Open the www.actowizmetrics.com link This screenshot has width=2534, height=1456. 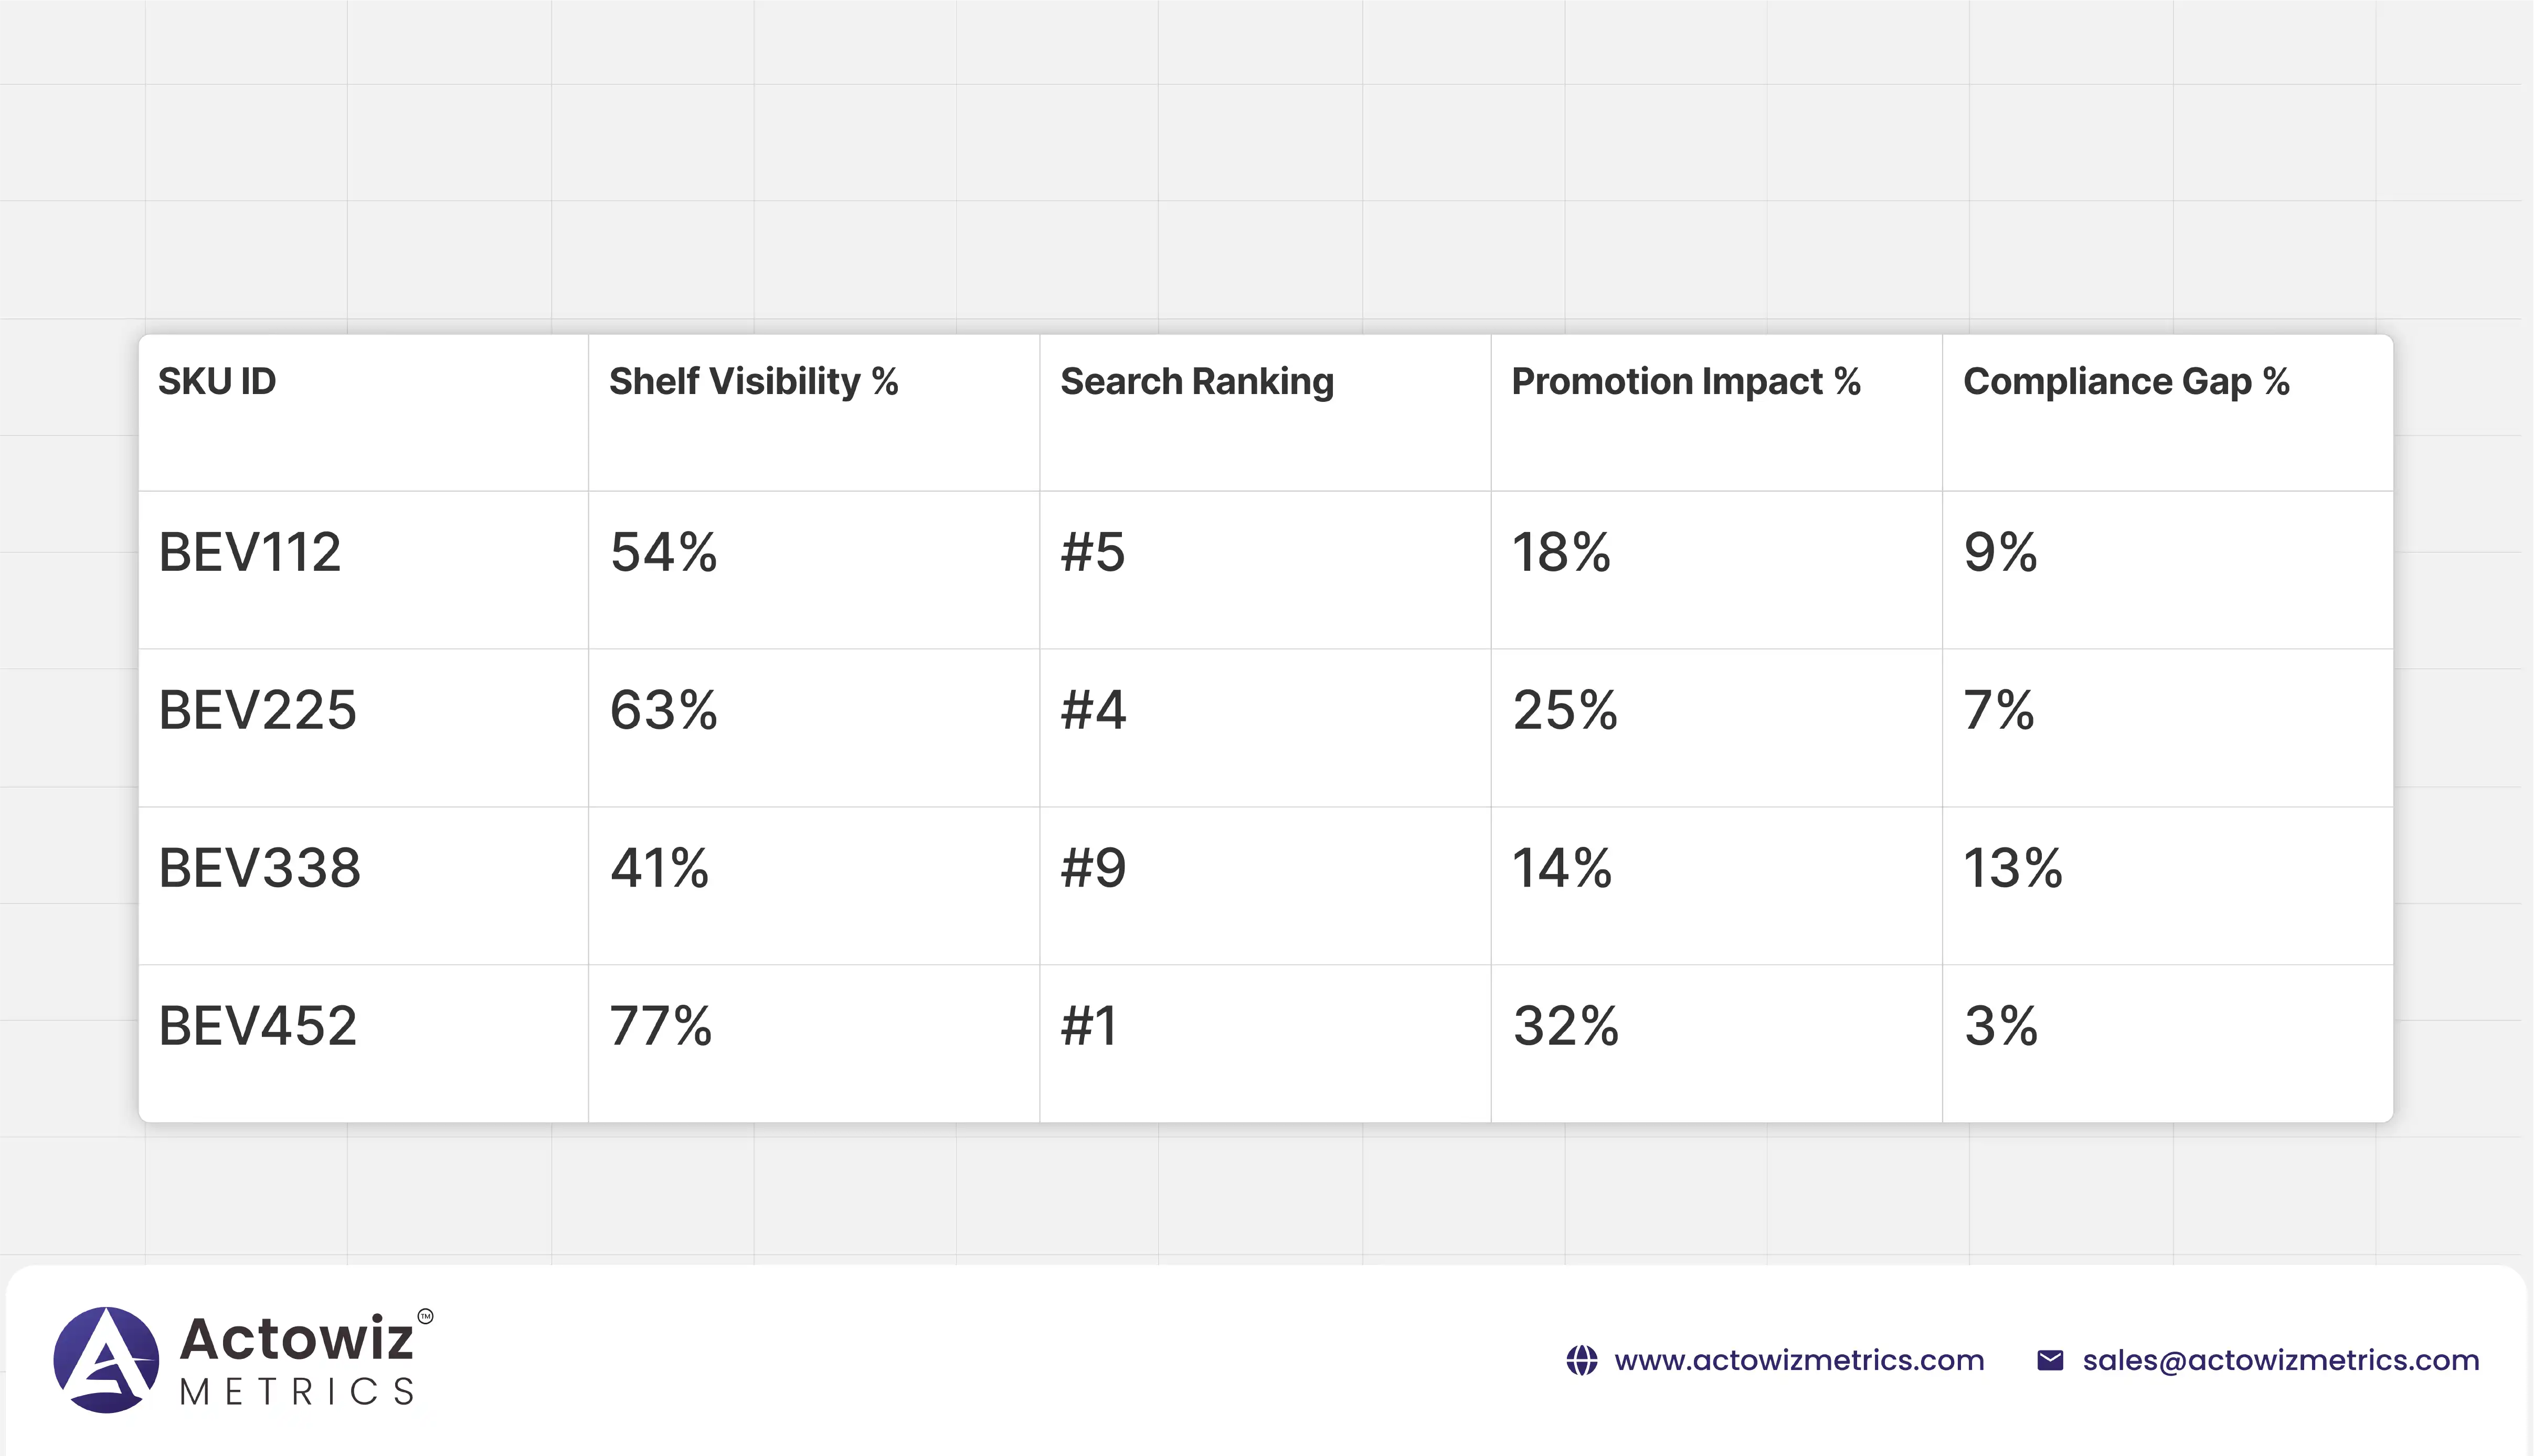(x=1798, y=1360)
